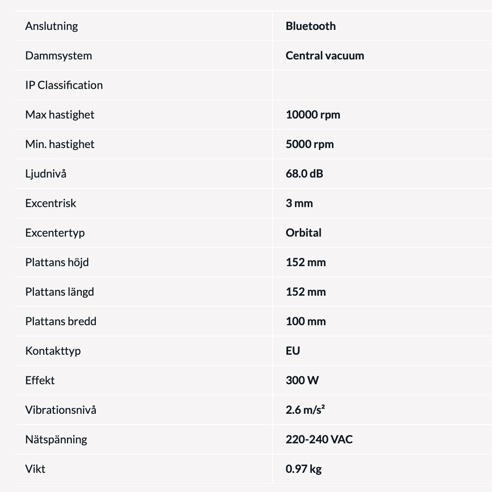Click the IP Classification label
Screen dimensions: 492x492
(x=64, y=85)
